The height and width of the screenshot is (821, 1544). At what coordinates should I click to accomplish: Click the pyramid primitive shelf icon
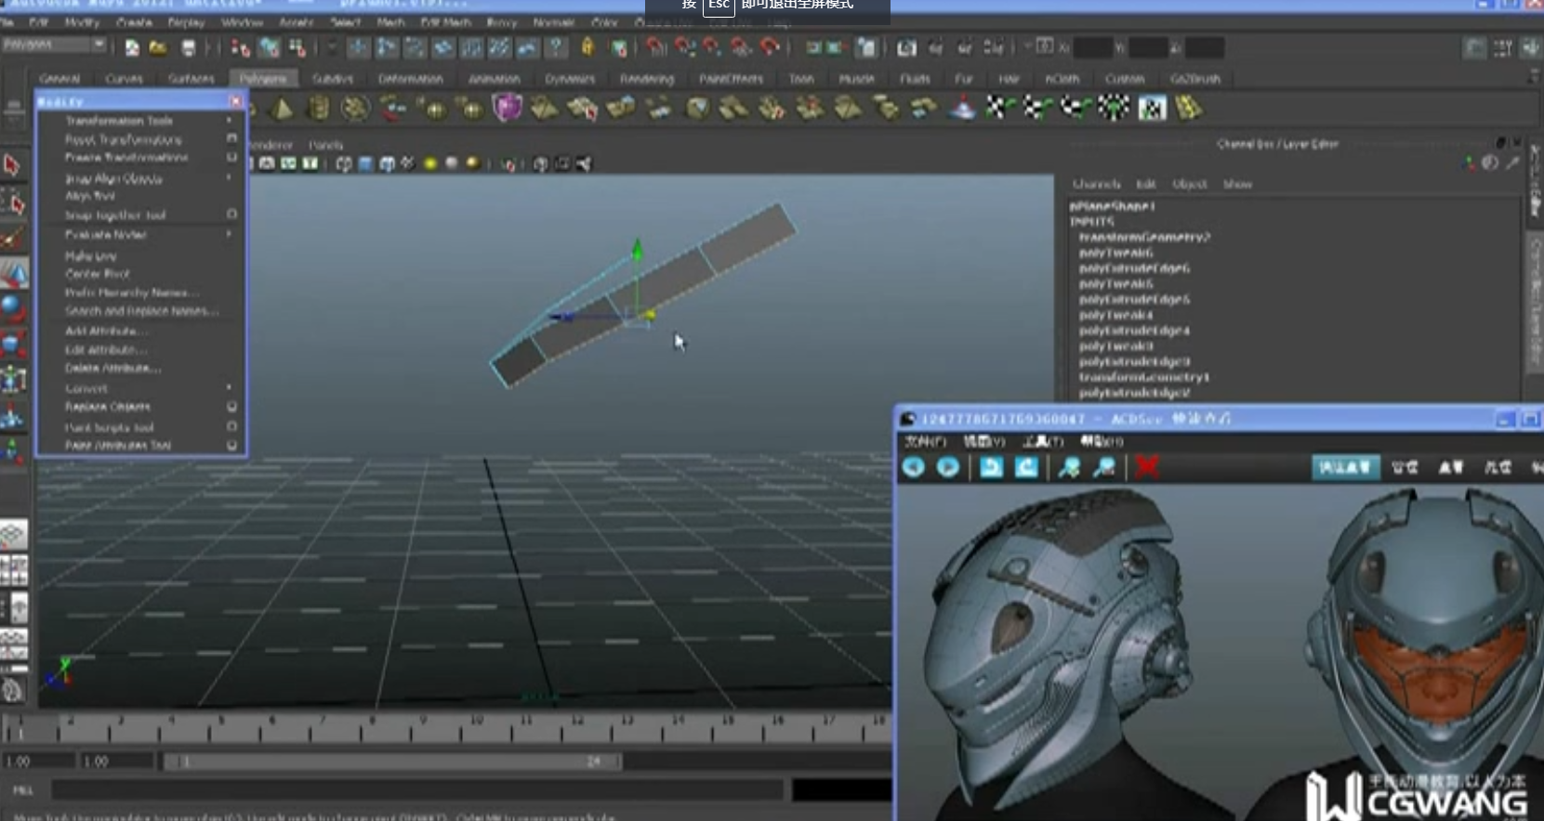point(283,110)
